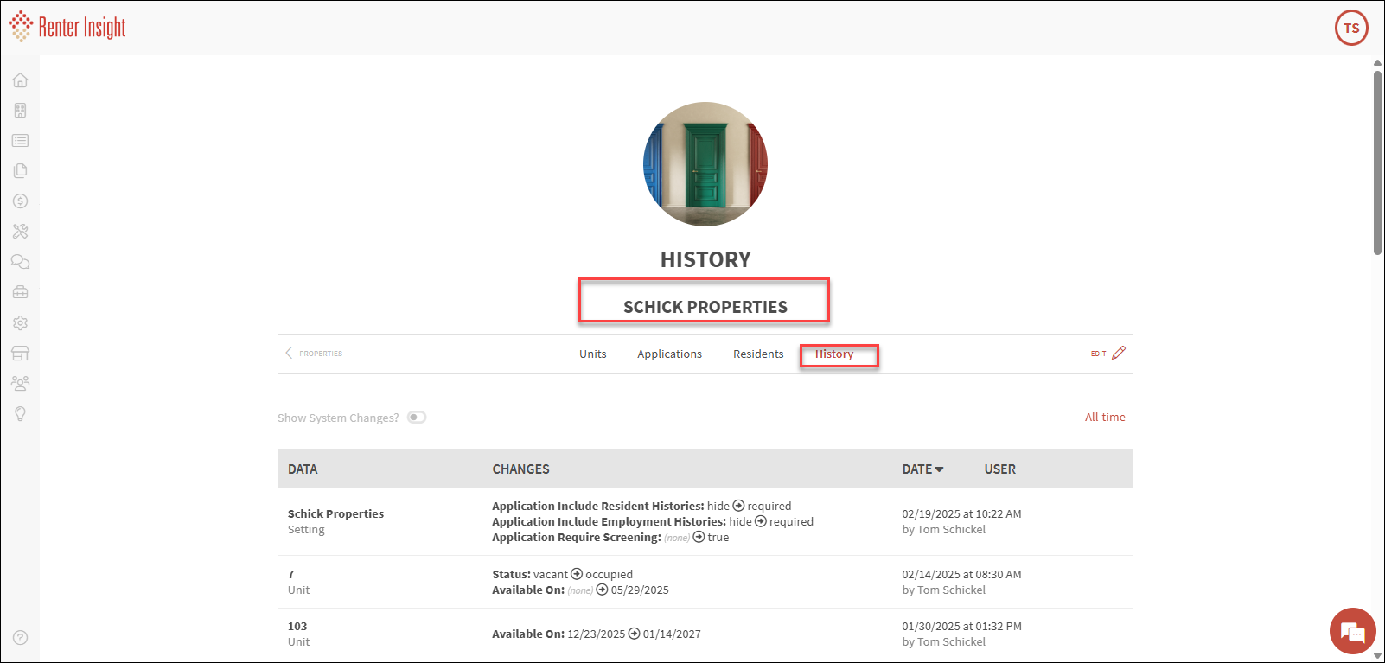Click Status vacant to occupied change
Viewport: 1385px width, 663px height.
pyautogui.click(x=562, y=574)
